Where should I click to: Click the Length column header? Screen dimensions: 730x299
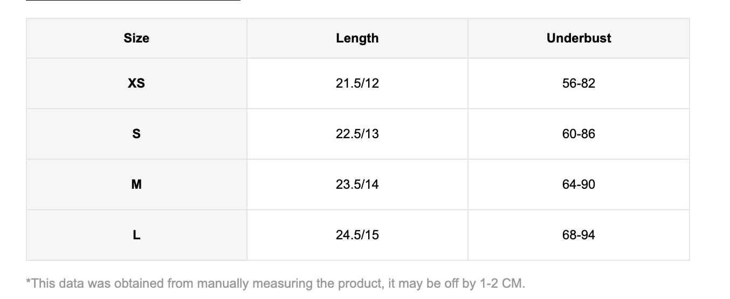357,38
